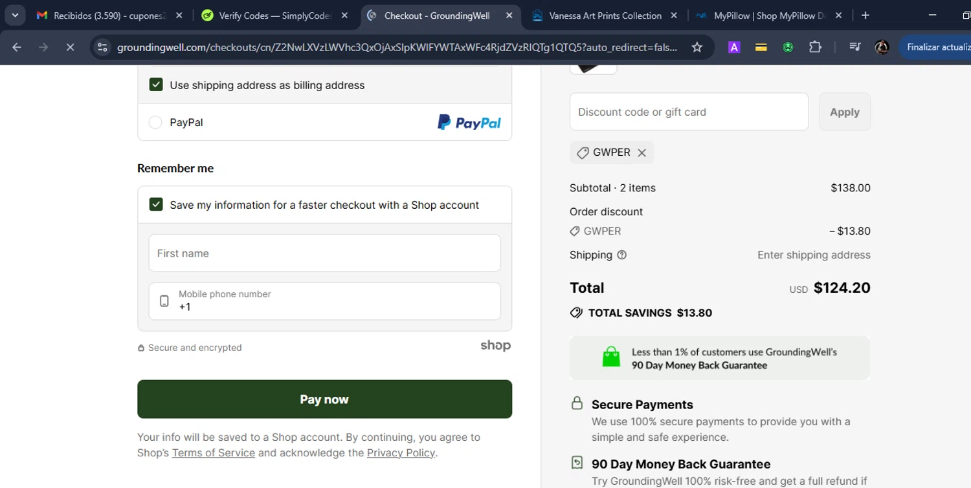Click the Enter shipping address text
Screen dimensions: 971x488
point(814,255)
